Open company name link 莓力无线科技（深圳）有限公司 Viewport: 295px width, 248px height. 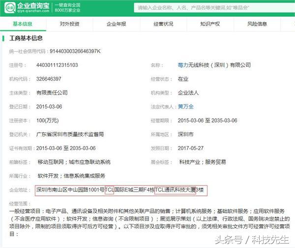214,65
